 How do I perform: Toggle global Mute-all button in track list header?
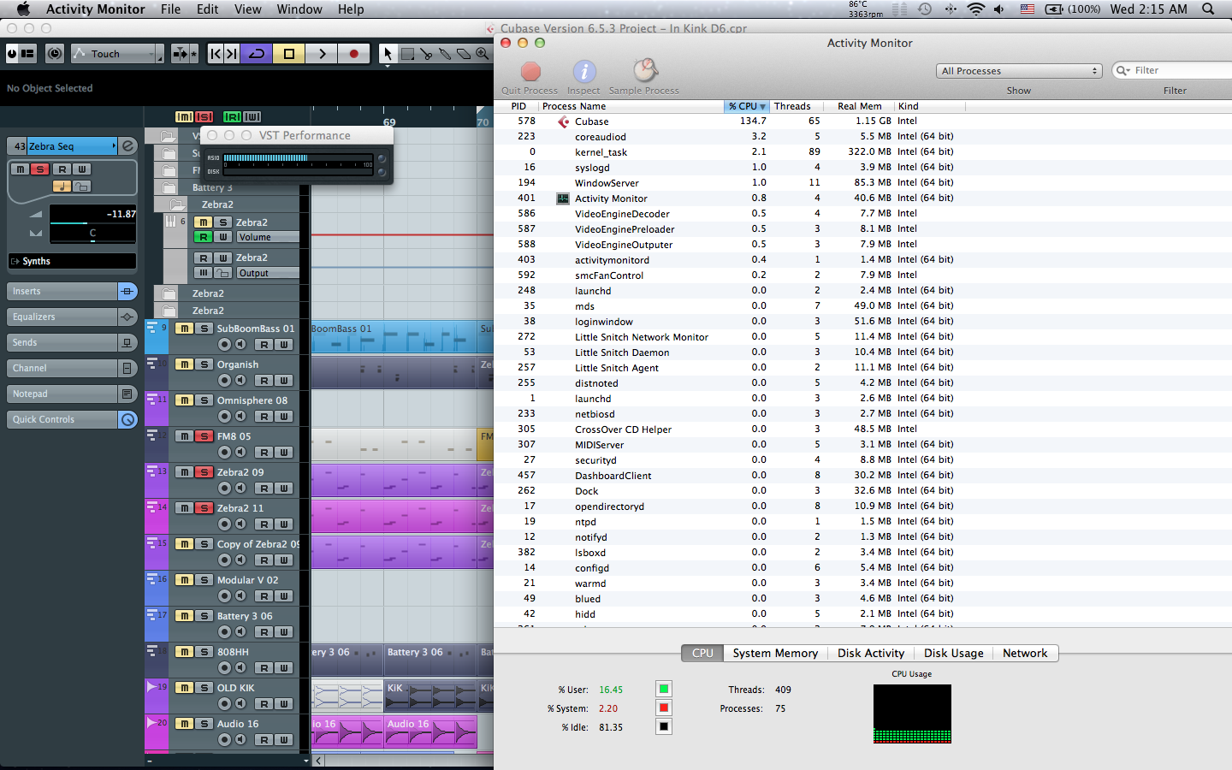tap(184, 117)
